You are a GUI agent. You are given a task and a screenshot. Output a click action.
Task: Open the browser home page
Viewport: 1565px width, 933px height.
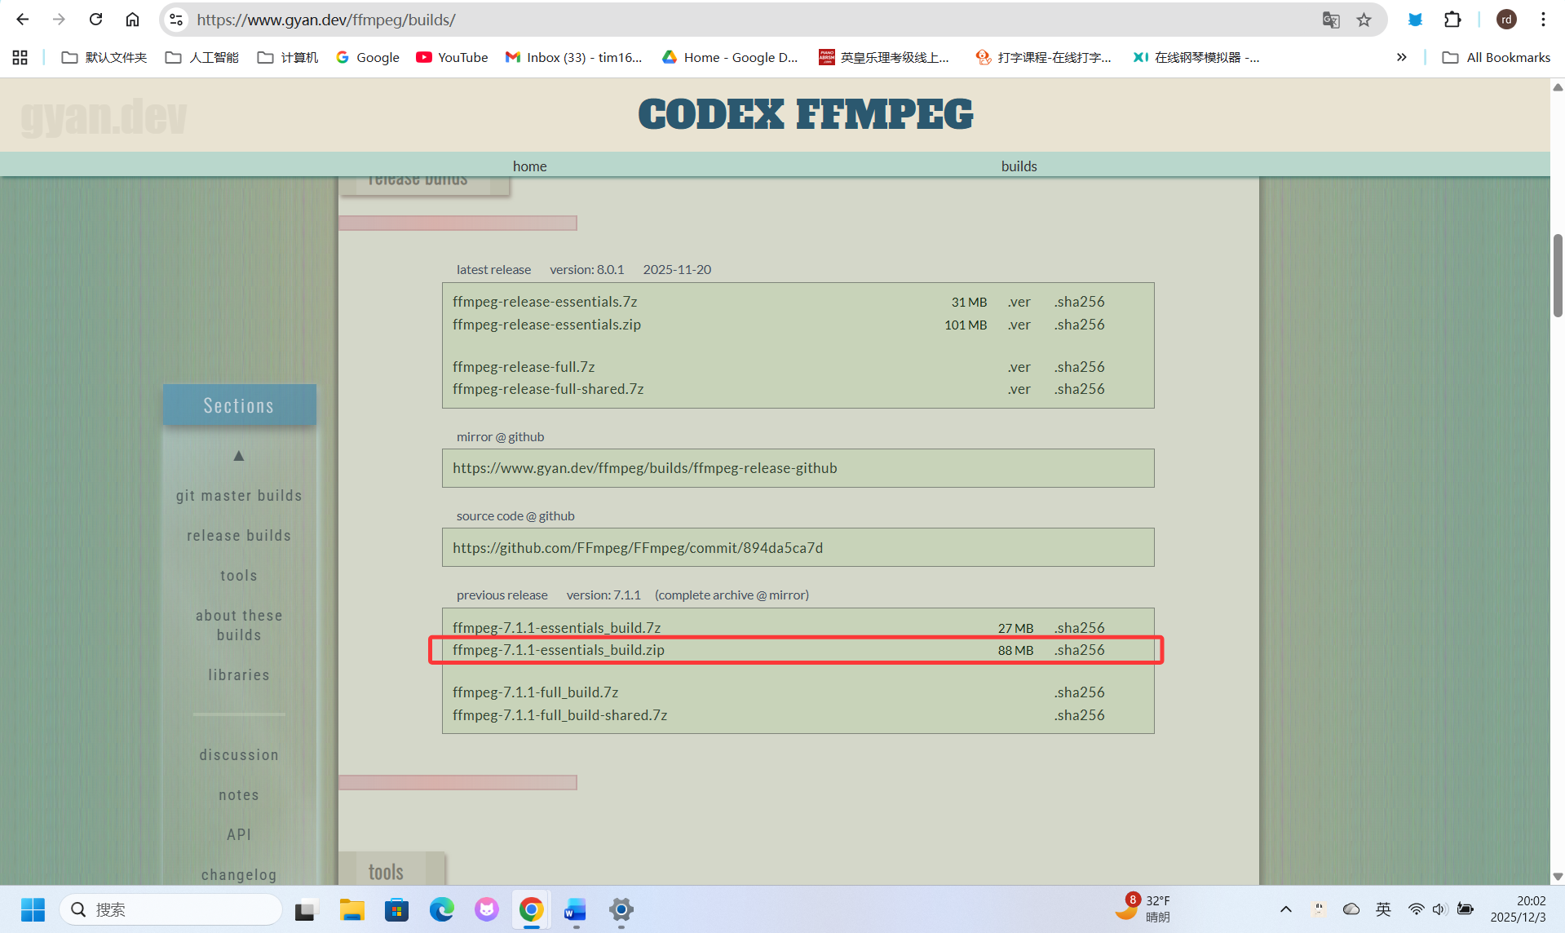(x=132, y=20)
